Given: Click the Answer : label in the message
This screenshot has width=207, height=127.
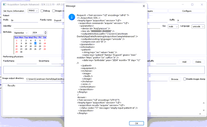Looking at the screenshot, I should pyautogui.click(x=82, y=97).
